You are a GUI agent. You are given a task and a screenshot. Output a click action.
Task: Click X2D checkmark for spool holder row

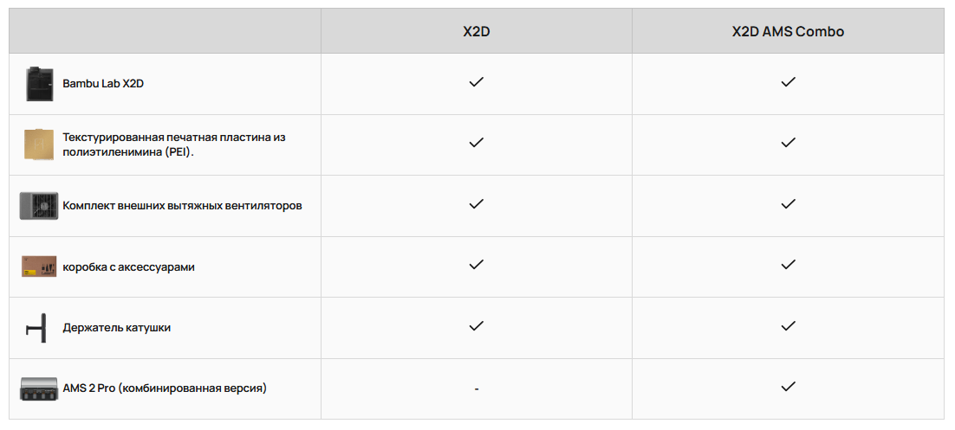pos(476,326)
